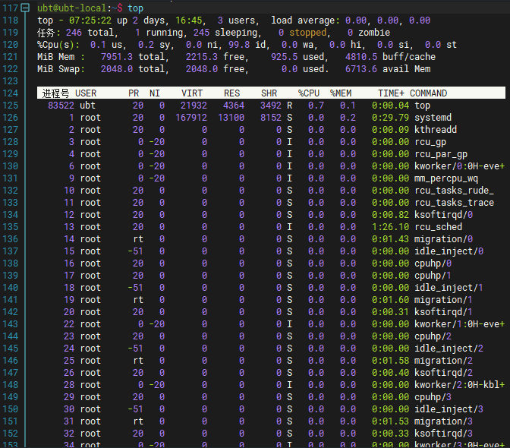Select RES value 13100 for systemd
Image resolution: width=510 pixels, height=448 pixels.
231,118
